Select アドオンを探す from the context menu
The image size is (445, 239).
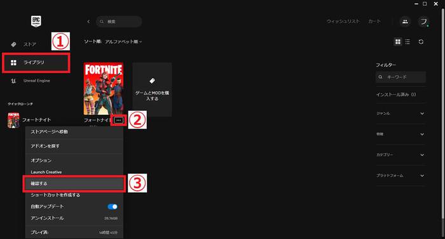point(74,146)
